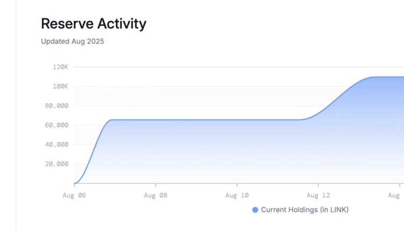Click the truncated "Aug" label at right edge
This screenshot has width=404, height=231.
396,196
